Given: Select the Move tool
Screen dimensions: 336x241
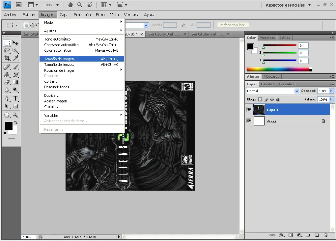Looking at the screenshot, I should tap(15, 43).
